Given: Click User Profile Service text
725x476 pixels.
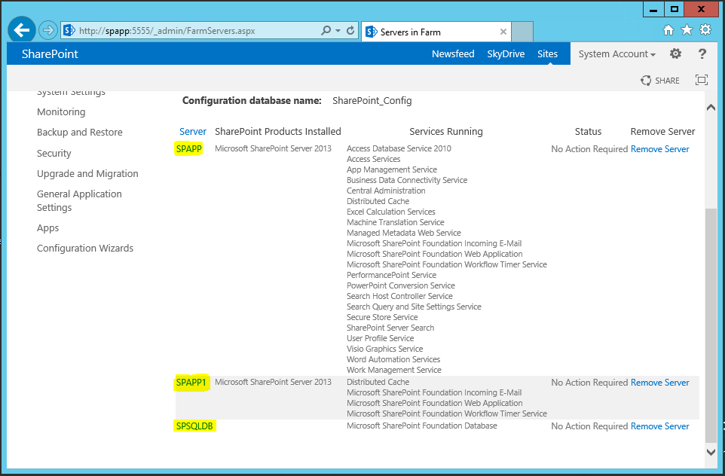Looking at the screenshot, I should 380,338.
